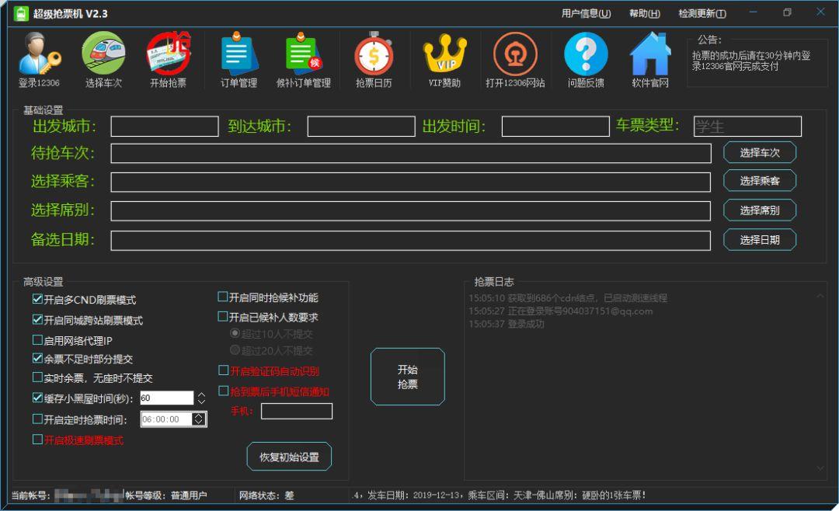Image resolution: width=839 pixels, height=511 pixels.
Task: Select 超过10人不提交 radio button
Action: point(235,333)
